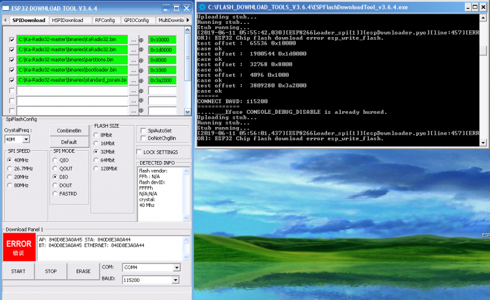490x300 pixels.
Task: Browse for the bootloader.bin file path
Action: pyautogui.click(x=133, y=70)
